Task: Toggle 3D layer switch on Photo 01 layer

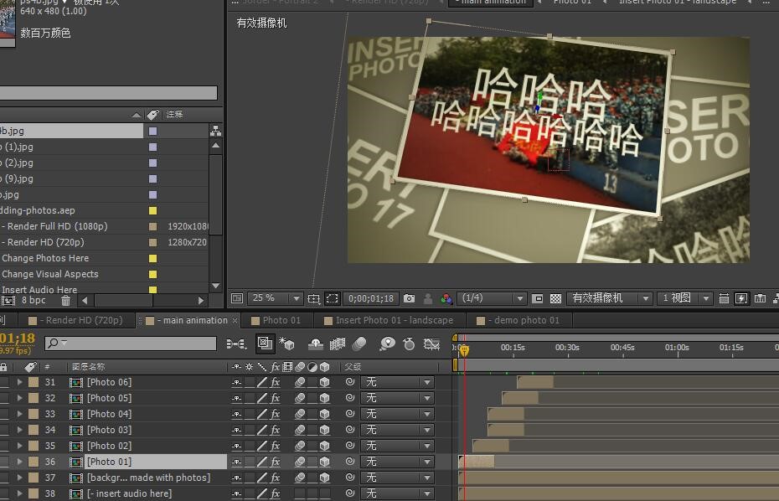Action: (324, 462)
